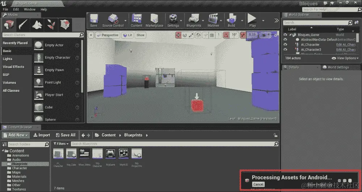This screenshot has height=192, width=362.
Task: Toggle the Content Browser lock icon
Action: (275, 135)
